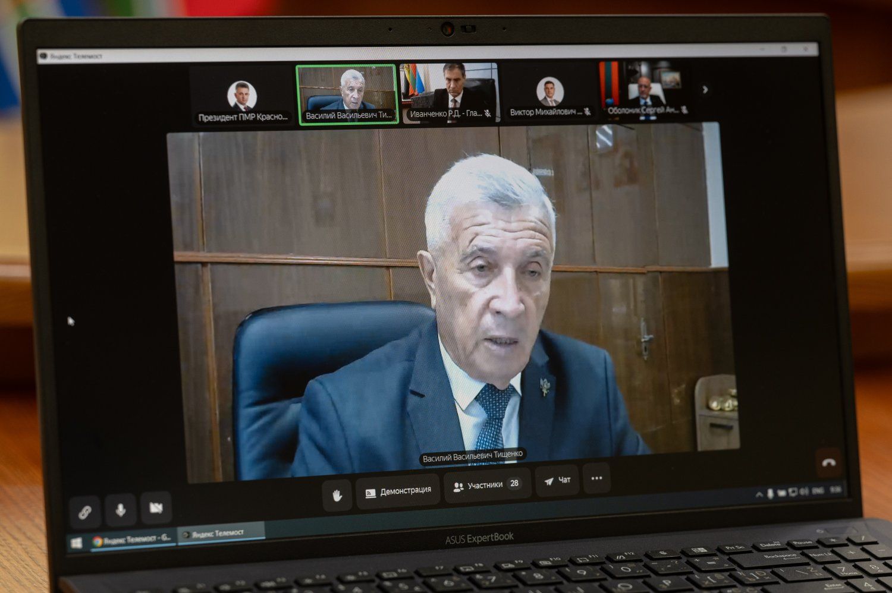Screen dimensions: 892x593
Task: Open the Windows Start menu
Action: [76, 542]
